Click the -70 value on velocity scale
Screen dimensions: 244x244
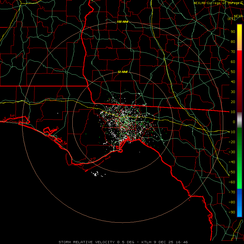point(232,192)
